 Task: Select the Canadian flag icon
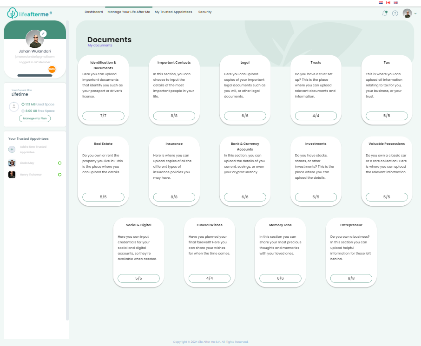click(x=388, y=2)
